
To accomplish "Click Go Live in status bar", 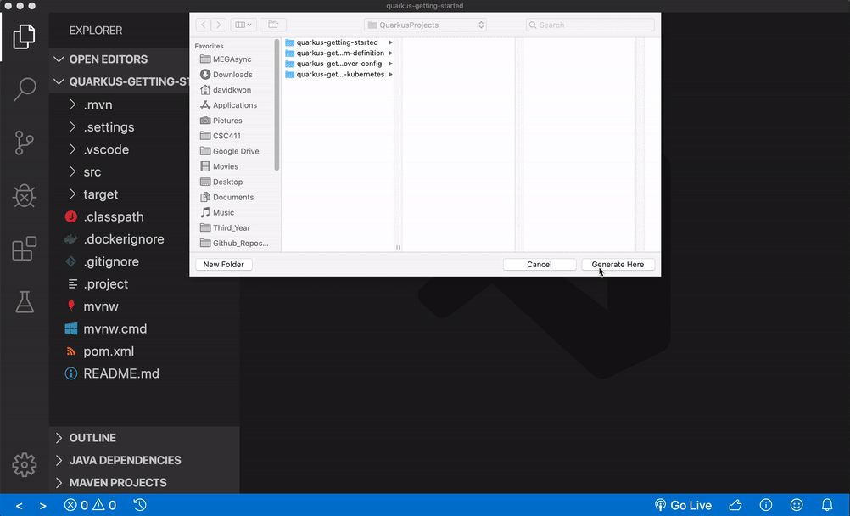I will click(x=683, y=505).
